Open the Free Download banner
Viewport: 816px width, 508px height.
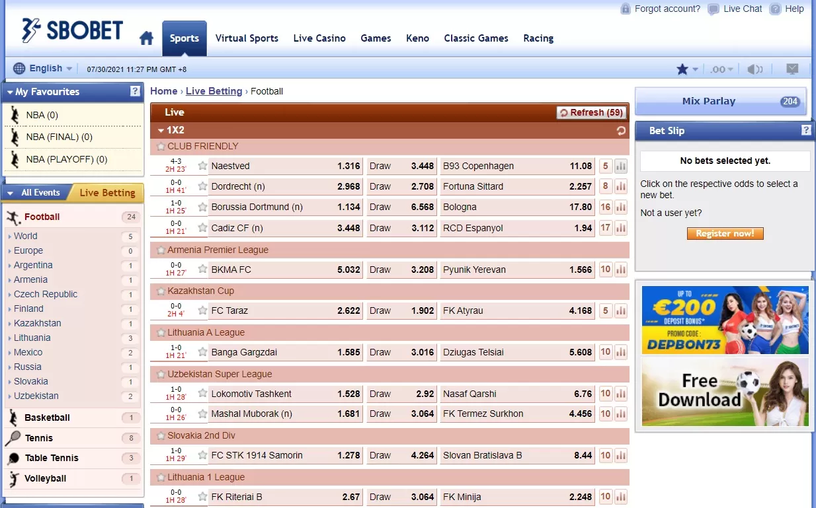tap(725, 392)
